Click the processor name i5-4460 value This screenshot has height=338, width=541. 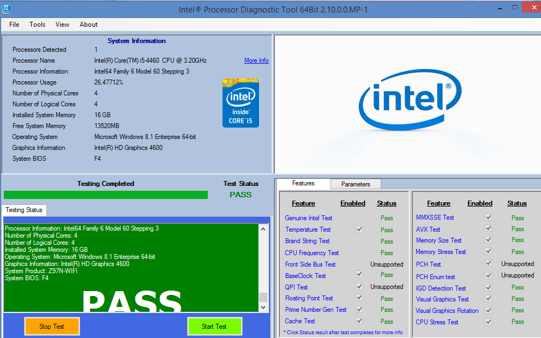(x=151, y=61)
